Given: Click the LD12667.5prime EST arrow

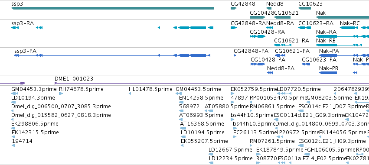Looking at the screenshot, I should click(x=211, y=154).
